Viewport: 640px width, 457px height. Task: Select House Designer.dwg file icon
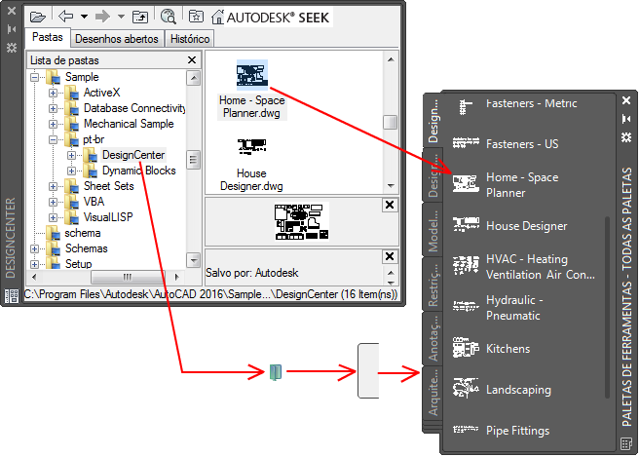pyautogui.click(x=252, y=146)
